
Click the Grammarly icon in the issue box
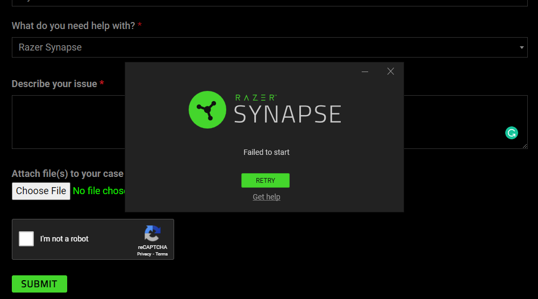(x=511, y=133)
